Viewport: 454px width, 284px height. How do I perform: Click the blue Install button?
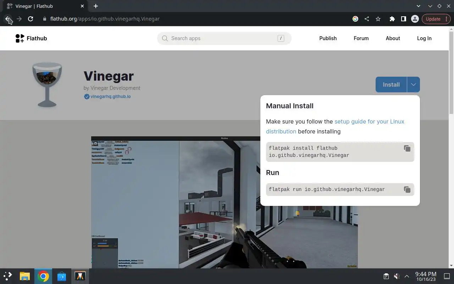click(391, 84)
